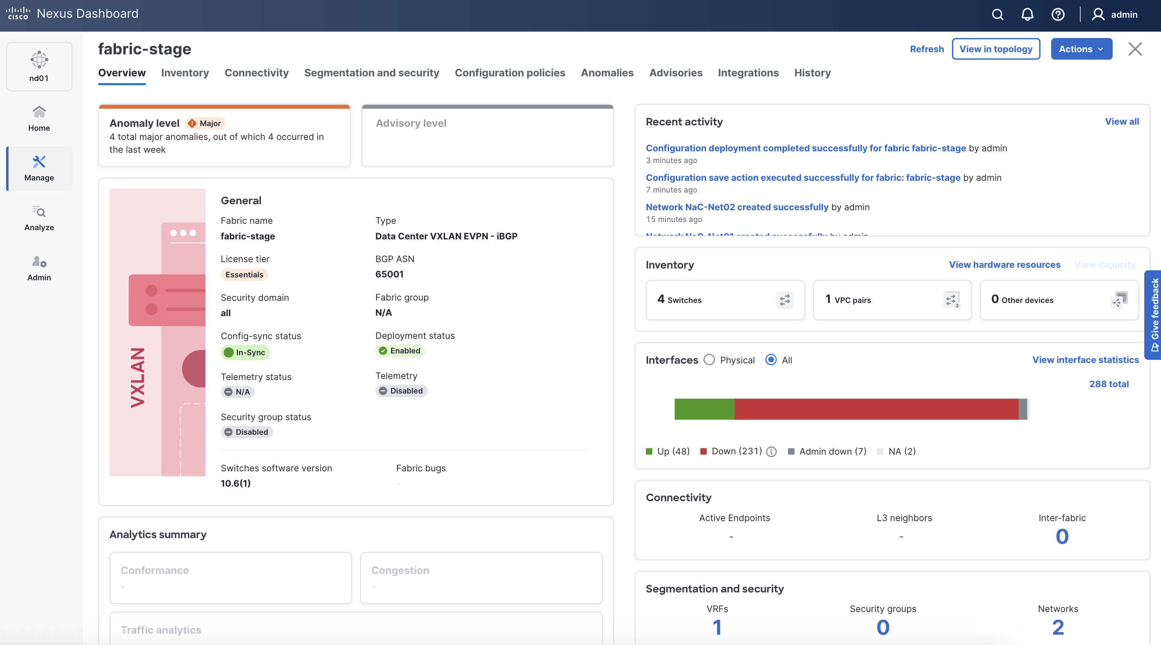Viewport: 1161px width, 645px height.
Task: Click the Down interfaces info icon
Action: point(771,451)
